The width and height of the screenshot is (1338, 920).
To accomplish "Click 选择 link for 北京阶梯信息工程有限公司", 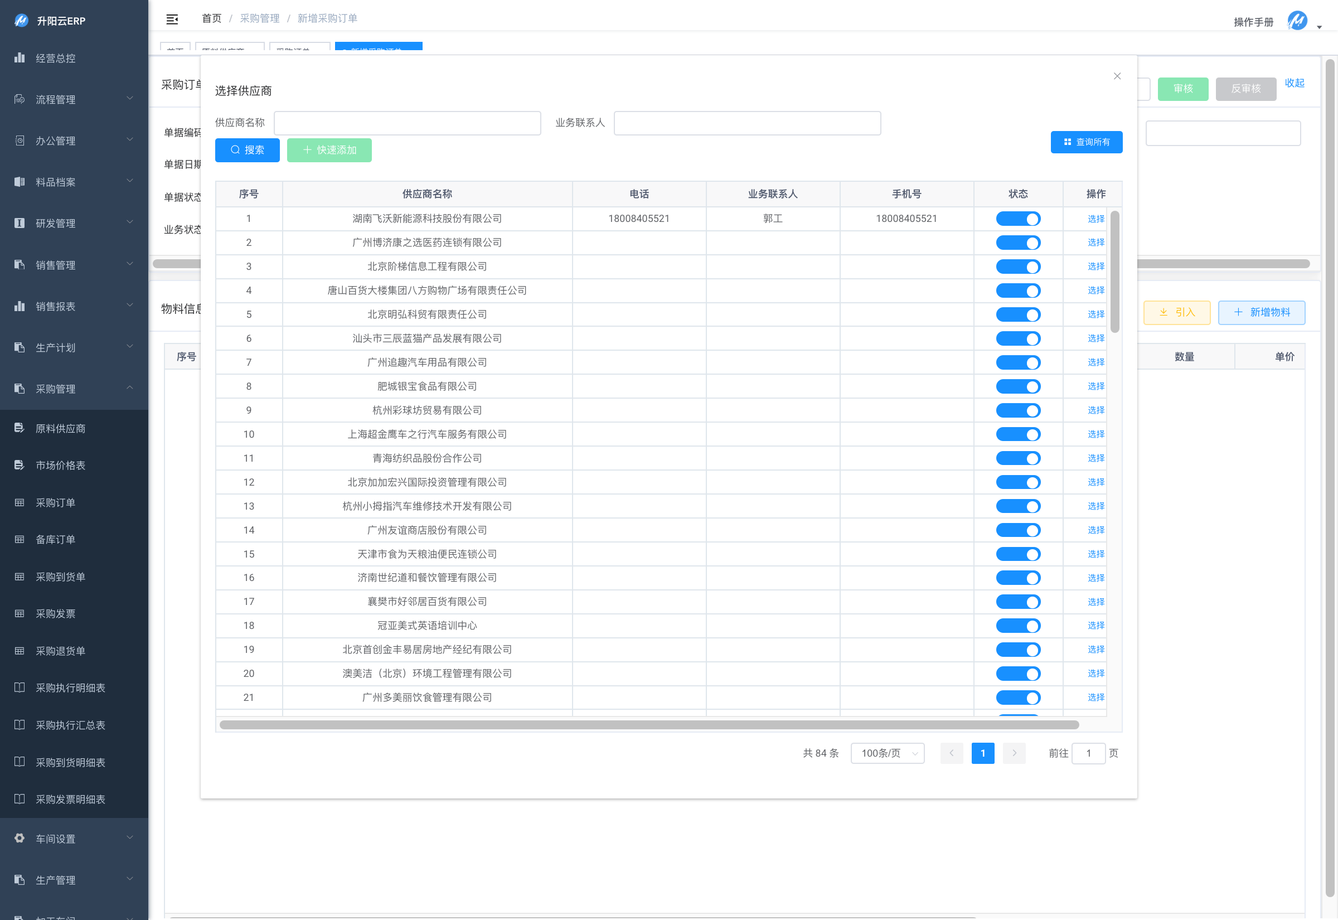I will pos(1095,267).
